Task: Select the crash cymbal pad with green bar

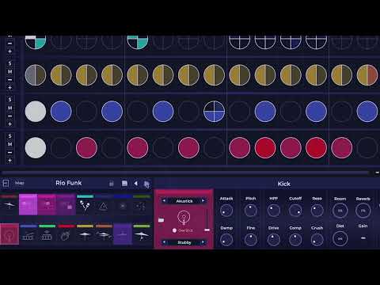Action: [142, 234]
